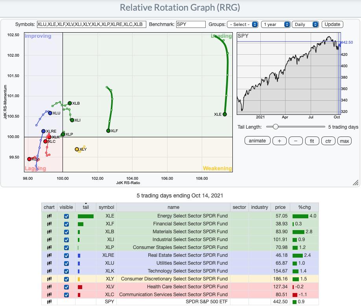Click the XLY yellow point on graph
The image size is (361, 306).
click(77, 149)
